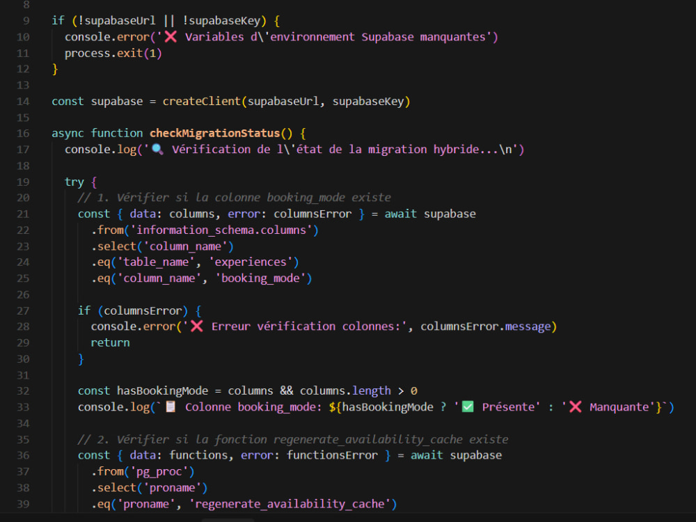Click the exit method on line 11

(x=130, y=54)
